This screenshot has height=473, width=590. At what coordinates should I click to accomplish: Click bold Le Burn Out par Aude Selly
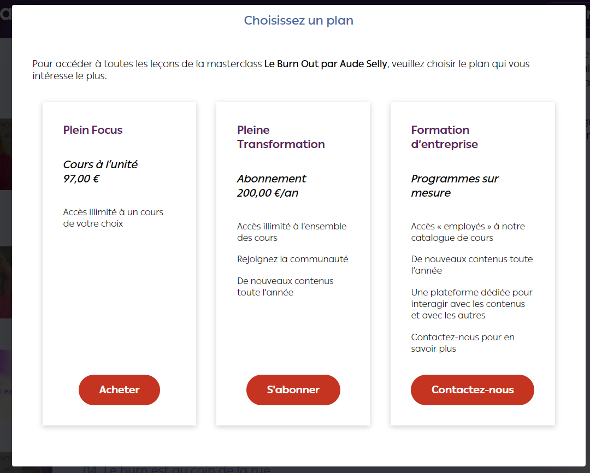[x=326, y=64]
